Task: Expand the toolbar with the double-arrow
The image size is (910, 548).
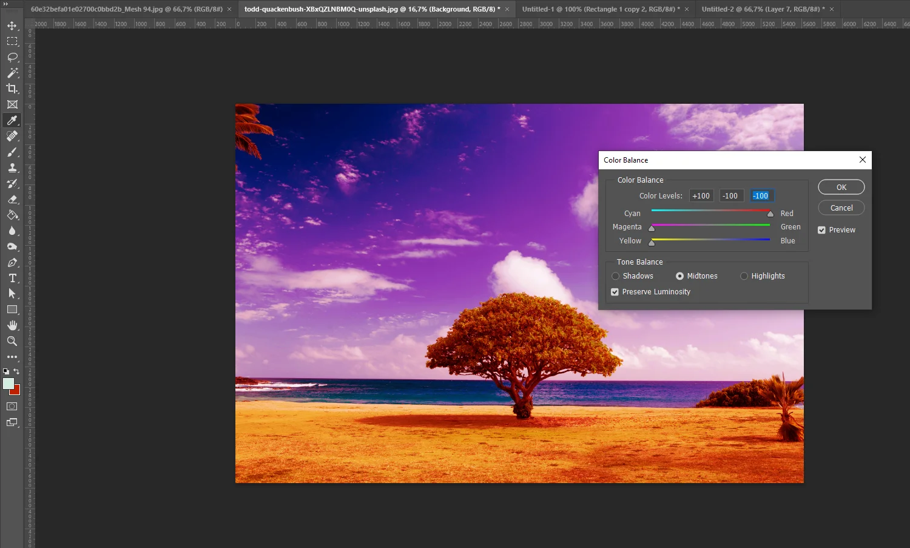Action: (x=5, y=4)
